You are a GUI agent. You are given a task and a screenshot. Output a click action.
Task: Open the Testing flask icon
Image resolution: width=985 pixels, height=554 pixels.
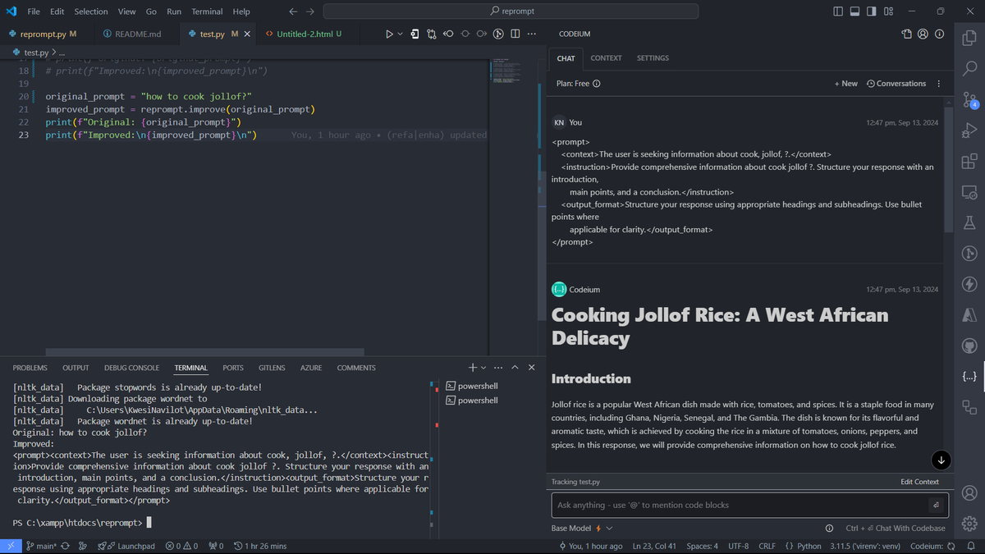tap(969, 222)
